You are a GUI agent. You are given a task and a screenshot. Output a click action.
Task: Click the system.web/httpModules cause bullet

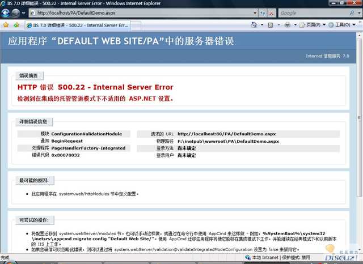pos(85,194)
